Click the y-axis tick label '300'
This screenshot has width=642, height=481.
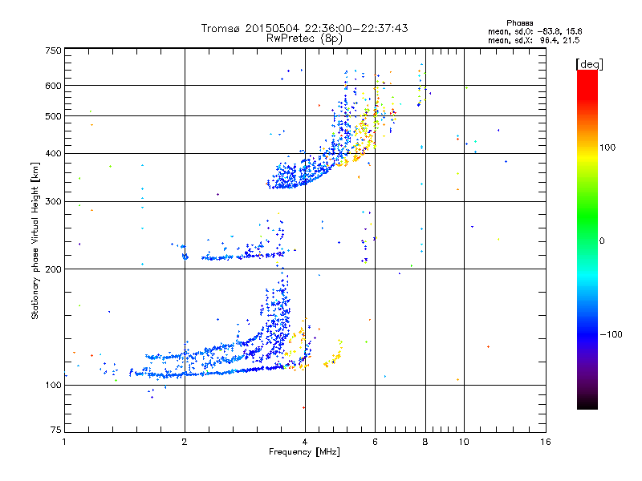tap(53, 202)
